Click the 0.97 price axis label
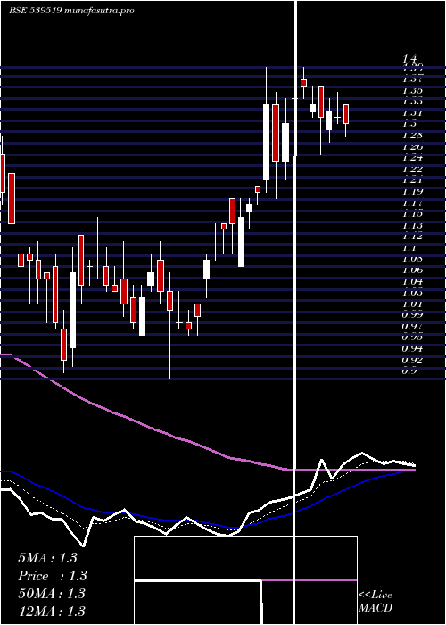 [x=412, y=327]
